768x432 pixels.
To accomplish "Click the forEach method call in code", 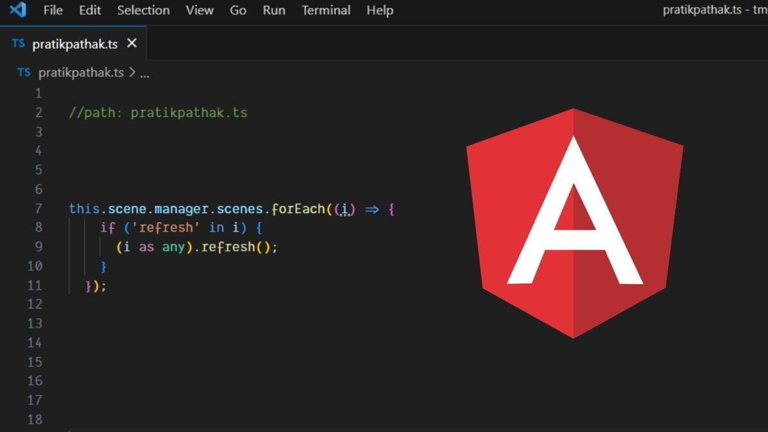I will tap(298, 209).
